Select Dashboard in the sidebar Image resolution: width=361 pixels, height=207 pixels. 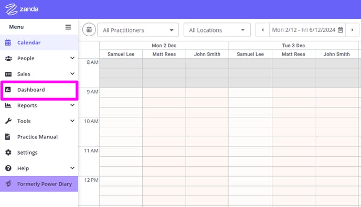pyautogui.click(x=39, y=90)
